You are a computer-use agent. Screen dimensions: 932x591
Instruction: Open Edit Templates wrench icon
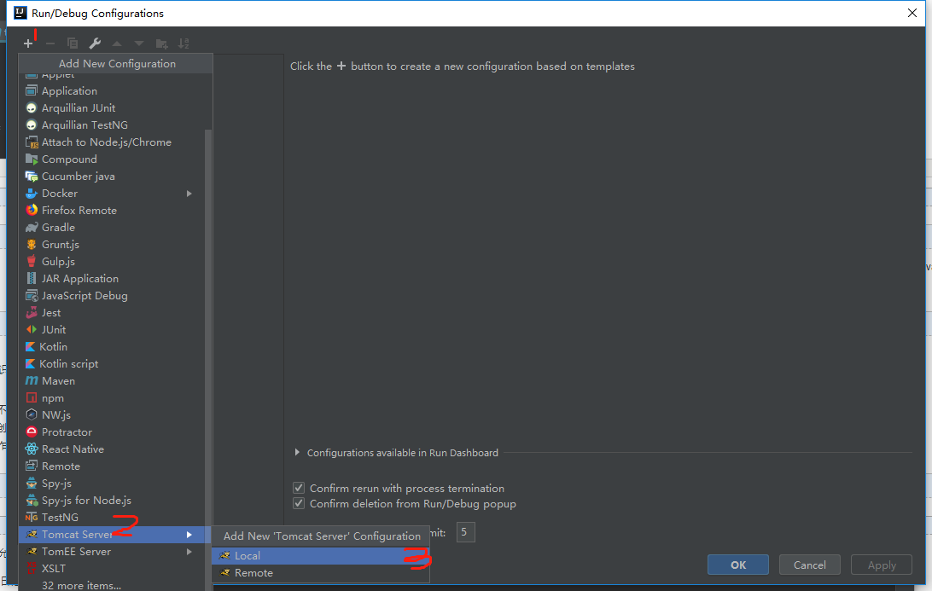[95, 43]
